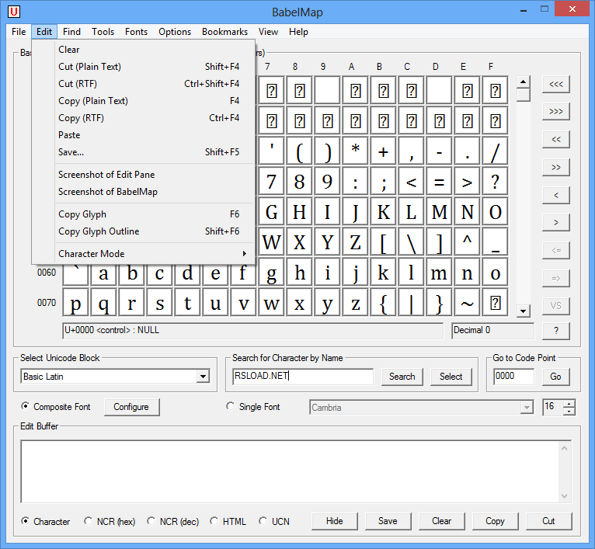Open the Tools menu
The width and height of the screenshot is (595, 549).
tap(103, 32)
